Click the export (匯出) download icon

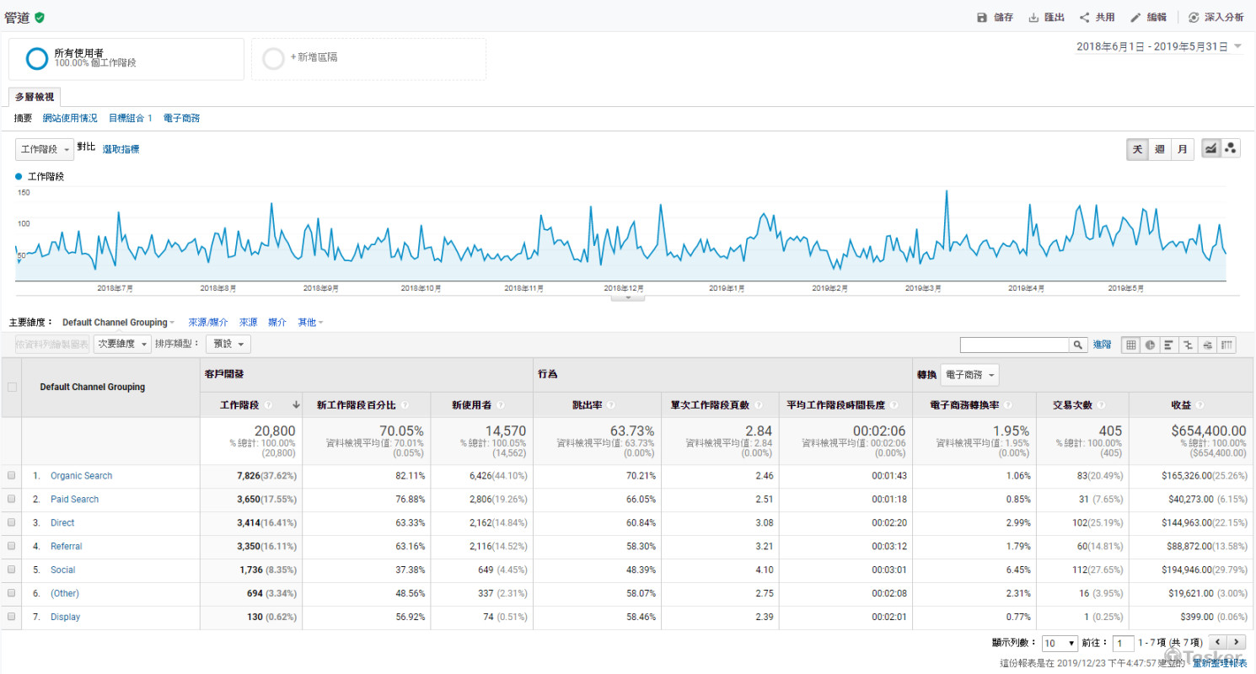click(x=1033, y=18)
